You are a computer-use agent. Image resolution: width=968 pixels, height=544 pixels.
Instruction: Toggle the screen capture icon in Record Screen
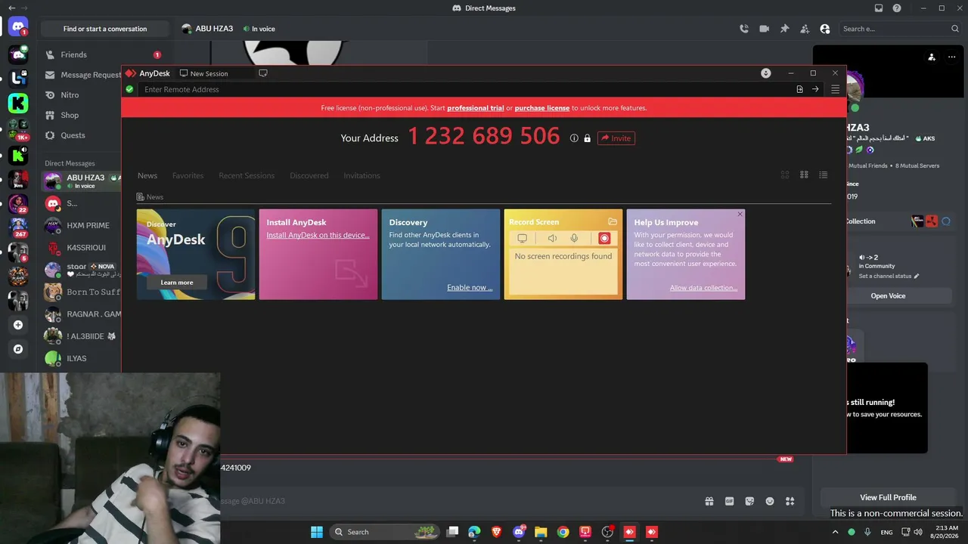[x=522, y=238]
